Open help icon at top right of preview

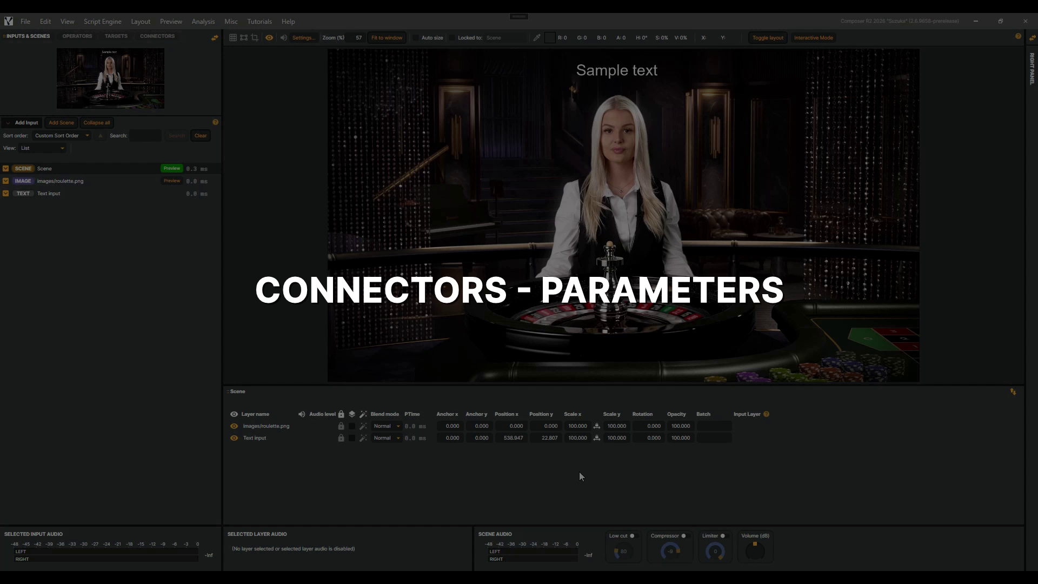tap(1018, 36)
